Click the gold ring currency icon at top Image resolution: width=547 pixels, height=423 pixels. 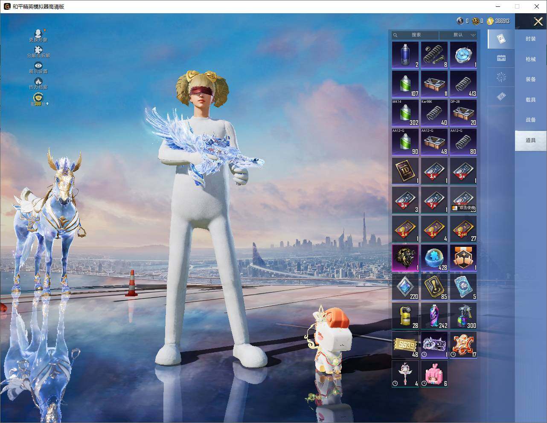point(475,20)
